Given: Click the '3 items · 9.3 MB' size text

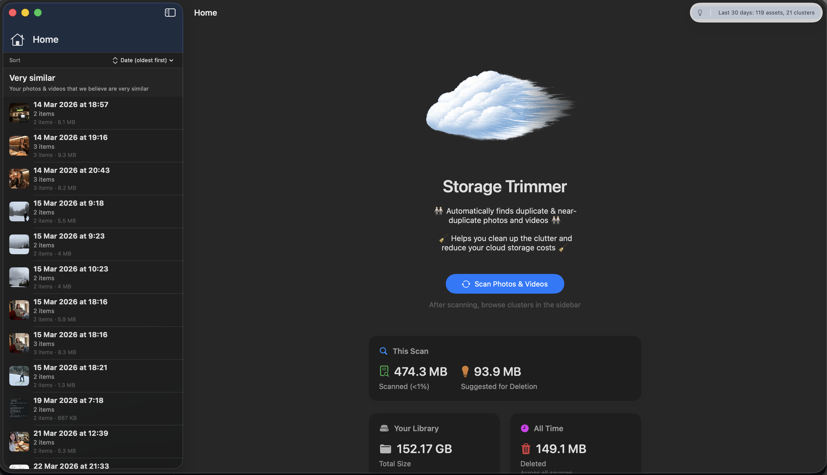Looking at the screenshot, I should pos(55,155).
